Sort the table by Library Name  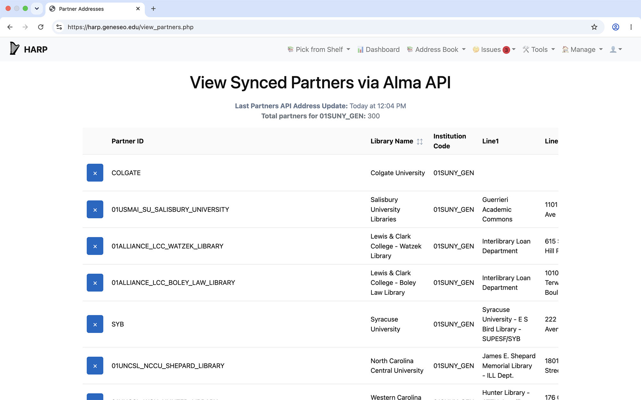(420, 141)
